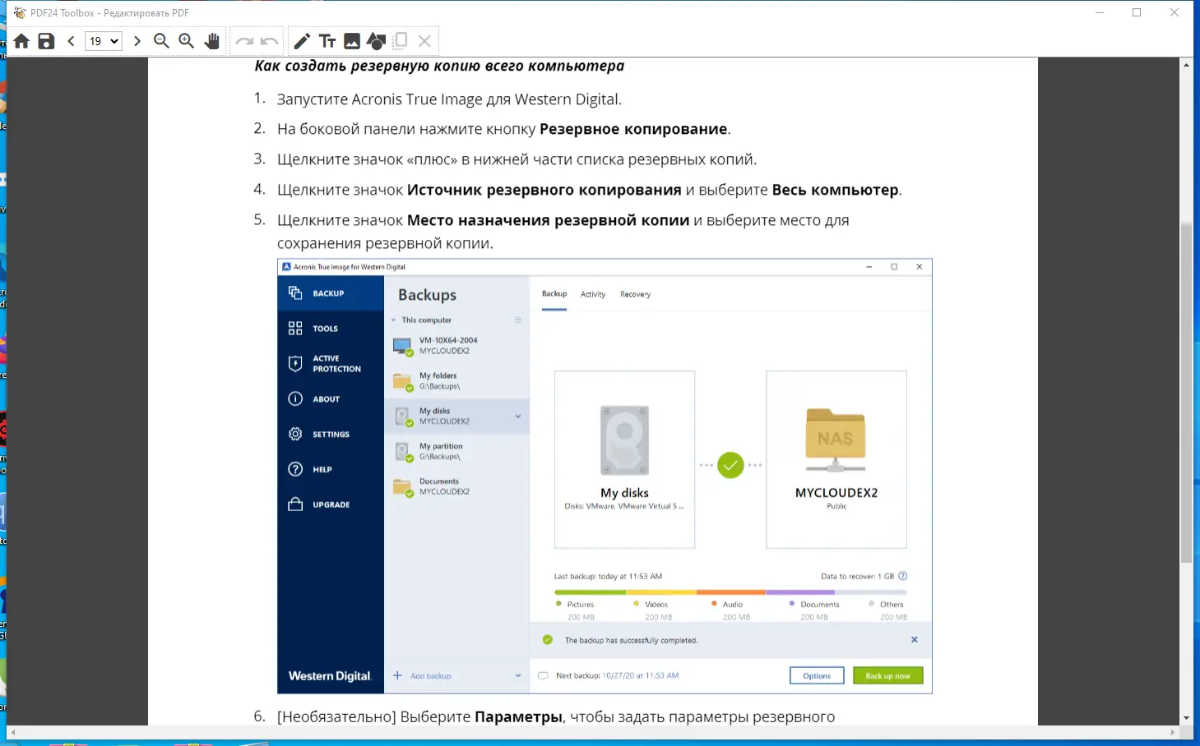This screenshot has width=1200, height=746.
Task: Click step 1 text mentioning Acronis True Image
Action: coord(449,99)
